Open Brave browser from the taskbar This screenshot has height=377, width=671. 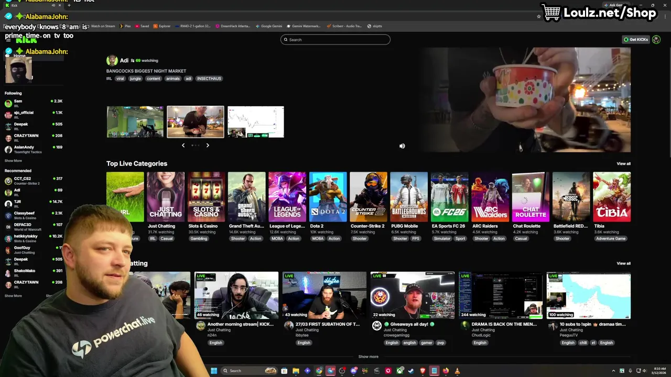[423, 371]
